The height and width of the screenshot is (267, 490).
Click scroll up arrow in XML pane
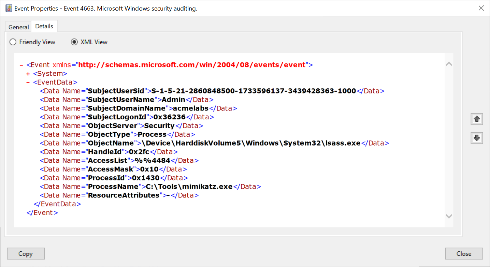point(449,64)
